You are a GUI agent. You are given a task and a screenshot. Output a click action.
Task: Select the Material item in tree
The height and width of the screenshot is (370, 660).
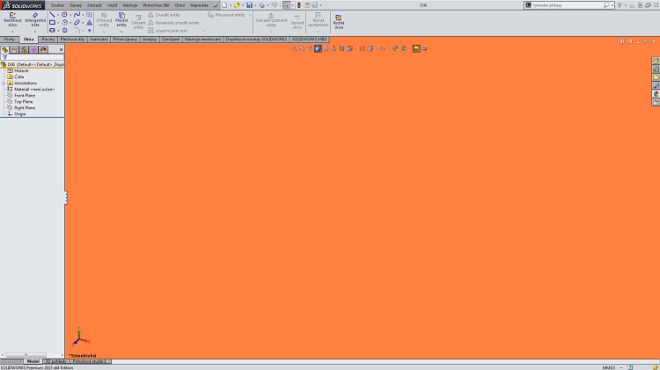(x=34, y=89)
